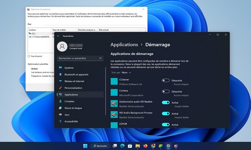Click the Heure et langue globe icon

click(60, 108)
